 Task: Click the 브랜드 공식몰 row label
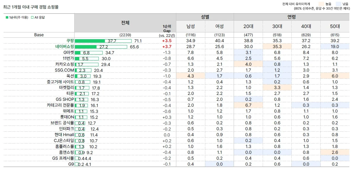62,123
